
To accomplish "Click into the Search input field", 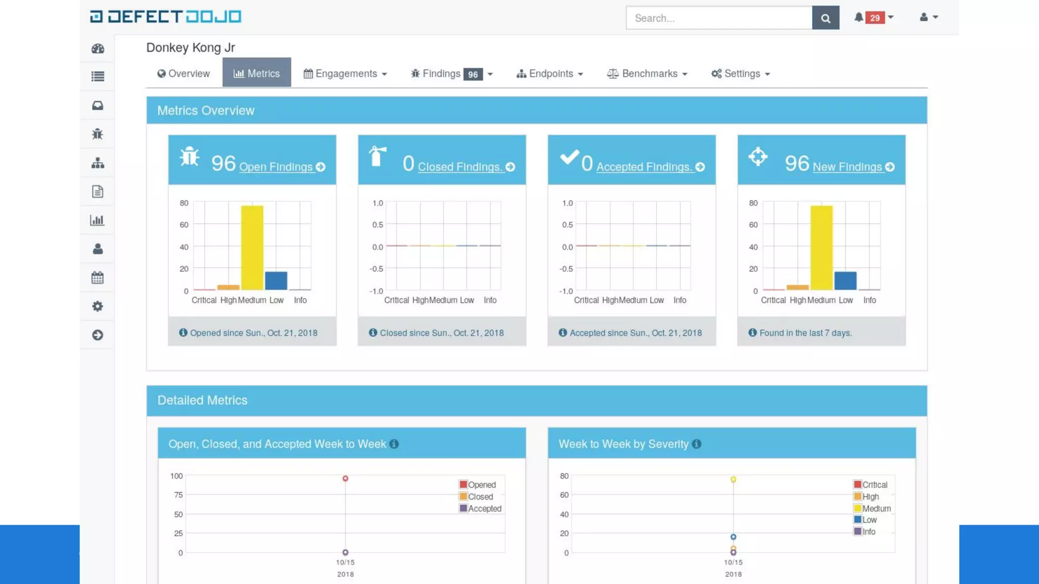I will [x=719, y=18].
